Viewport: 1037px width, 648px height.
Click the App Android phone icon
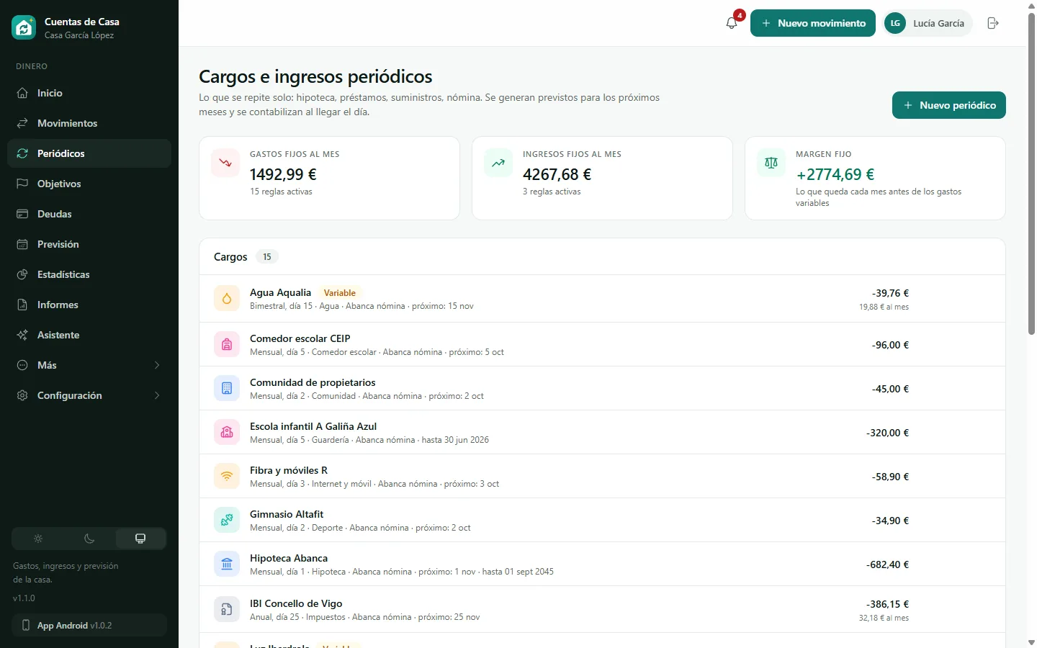point(26,625)
